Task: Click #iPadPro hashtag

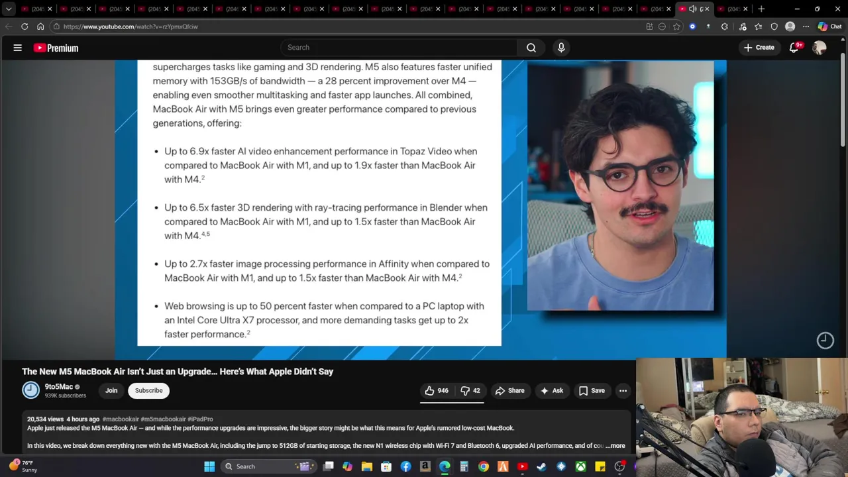Action: (x=200, y=419)
